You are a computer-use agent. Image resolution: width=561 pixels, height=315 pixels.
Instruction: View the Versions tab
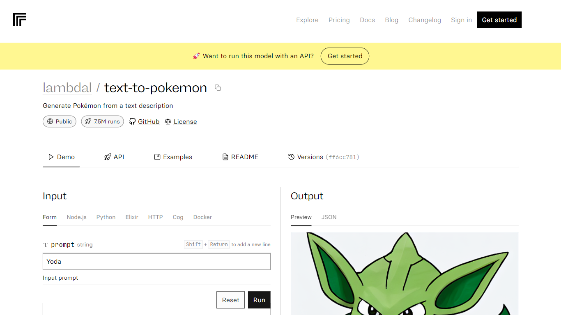(x=324, y=157)
